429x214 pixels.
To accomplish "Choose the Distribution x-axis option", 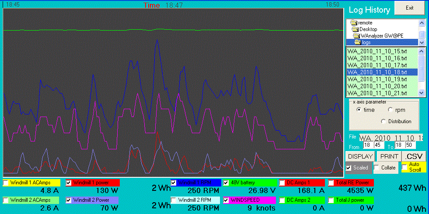I will 384,121.
